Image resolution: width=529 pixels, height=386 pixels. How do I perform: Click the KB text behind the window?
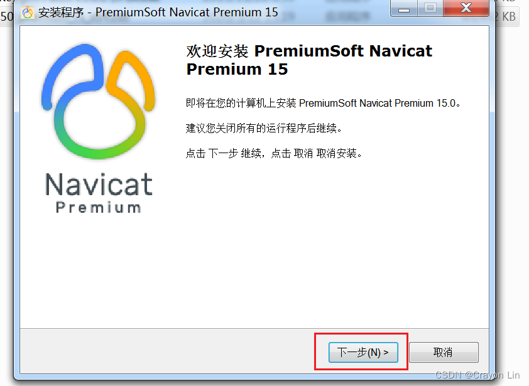[509, 16]
